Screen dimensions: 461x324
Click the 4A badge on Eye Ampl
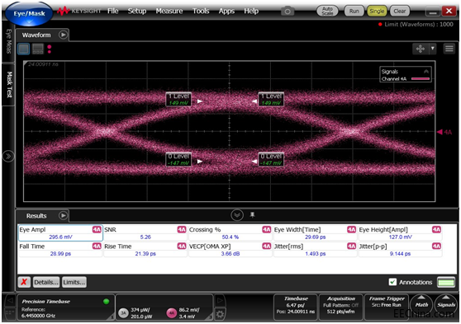[x=97, y=229]
